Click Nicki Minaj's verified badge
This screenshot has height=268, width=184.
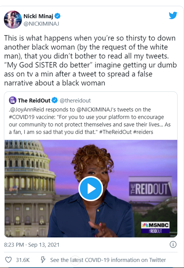click(57, 16)
